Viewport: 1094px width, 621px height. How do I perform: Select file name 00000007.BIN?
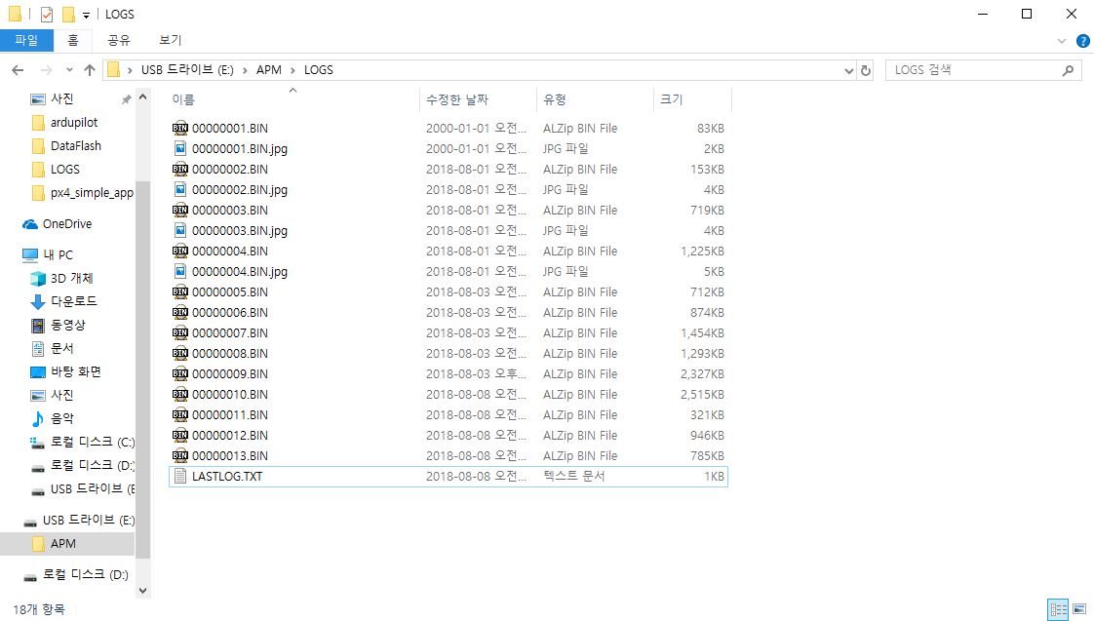coord(230,332)
